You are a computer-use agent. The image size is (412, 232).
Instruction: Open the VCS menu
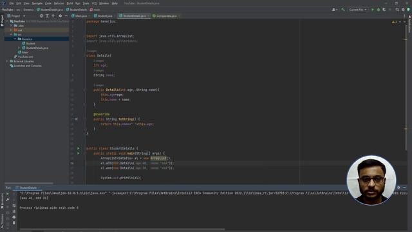tap(94, 3)
